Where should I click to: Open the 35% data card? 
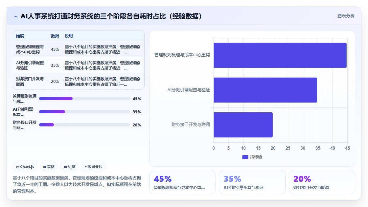[x=252, y=182]
